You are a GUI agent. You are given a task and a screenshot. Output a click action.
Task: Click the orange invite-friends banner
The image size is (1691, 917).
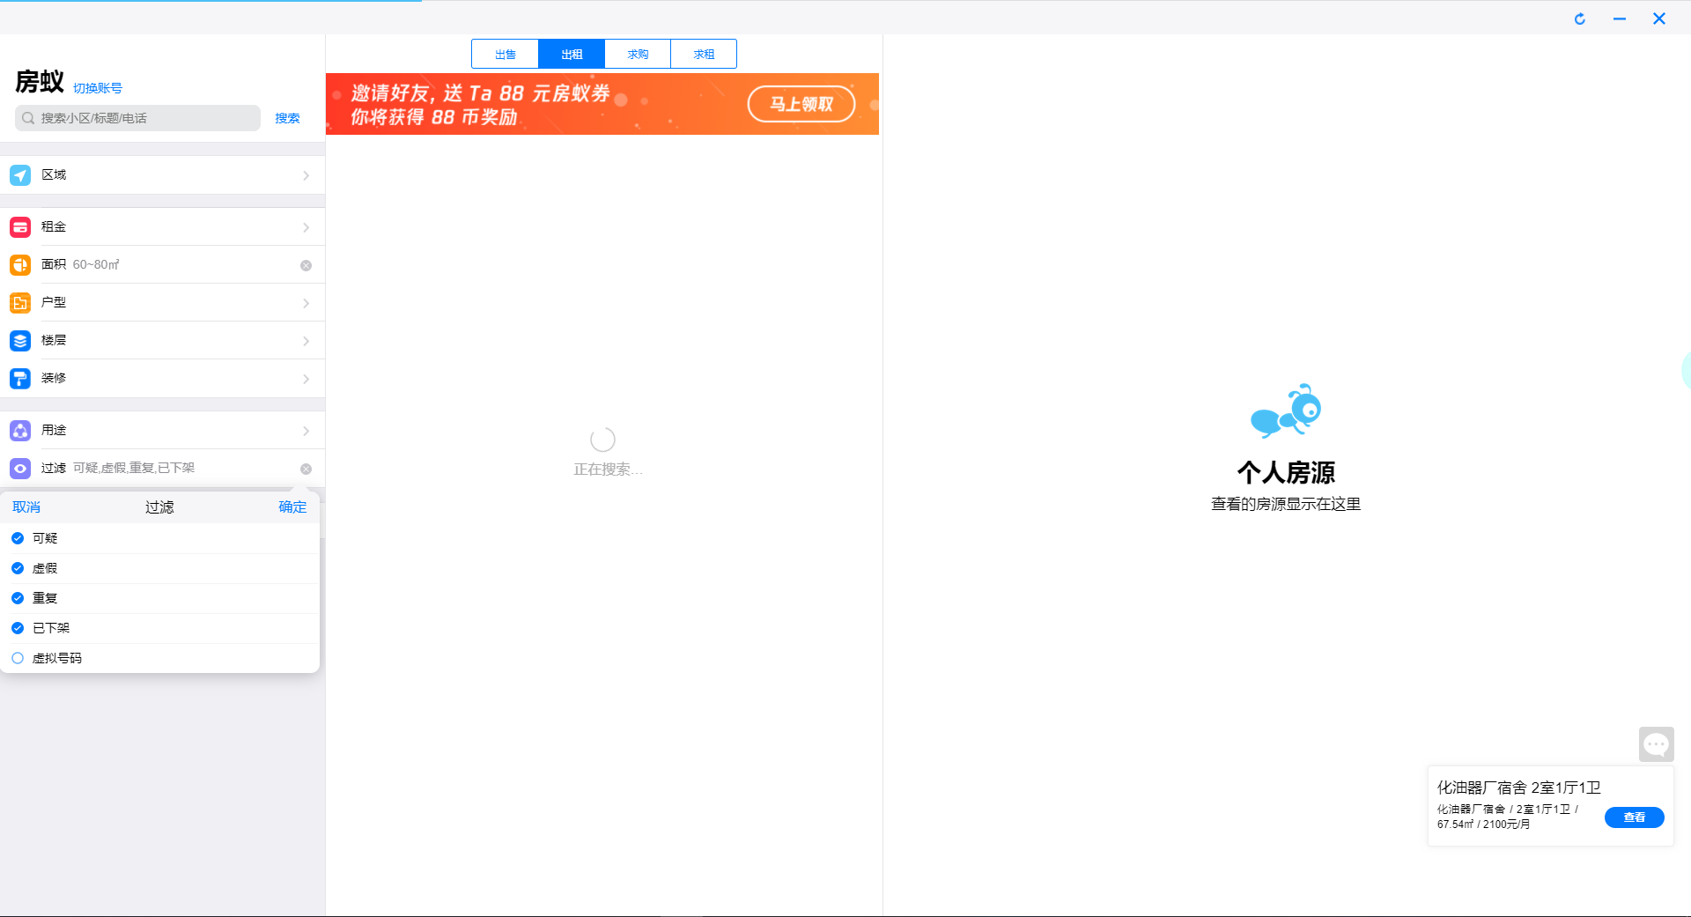602,104
